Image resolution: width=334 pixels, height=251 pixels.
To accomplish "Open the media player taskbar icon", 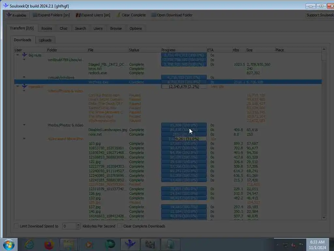I will click(89, 244).
